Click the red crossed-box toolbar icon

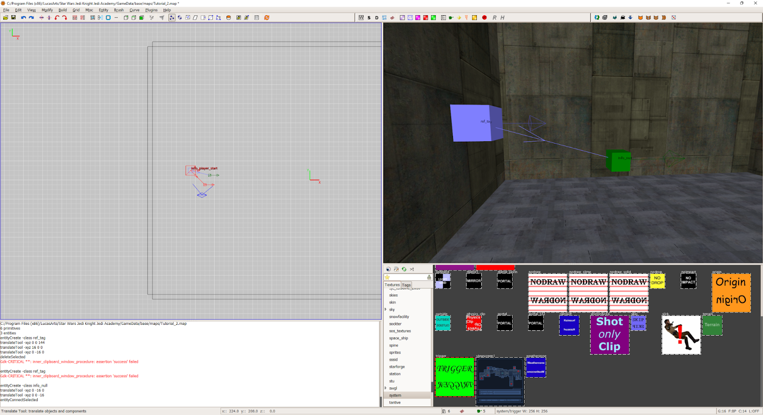[674, 18]
